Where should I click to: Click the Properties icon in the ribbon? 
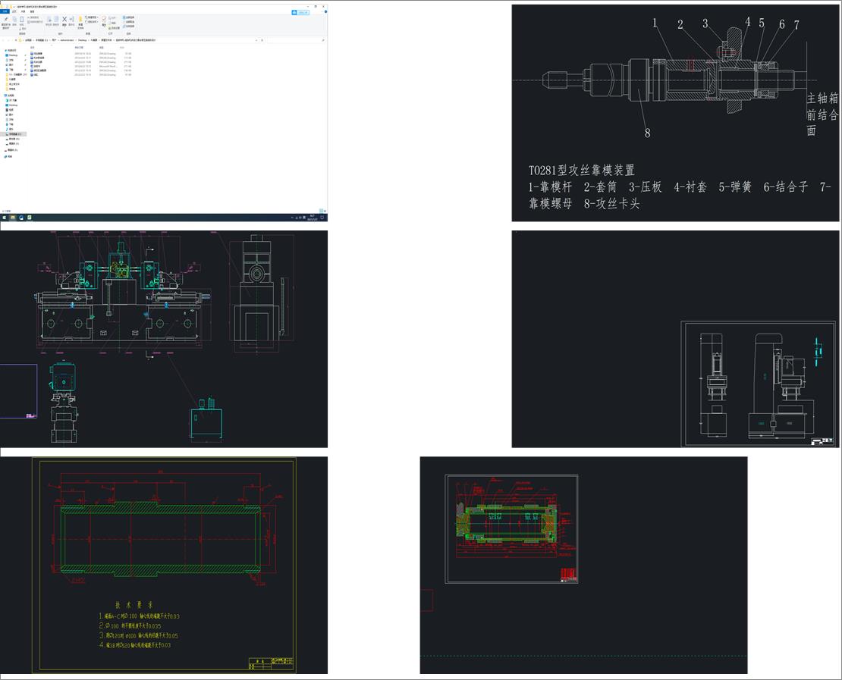tap(104, 20)
